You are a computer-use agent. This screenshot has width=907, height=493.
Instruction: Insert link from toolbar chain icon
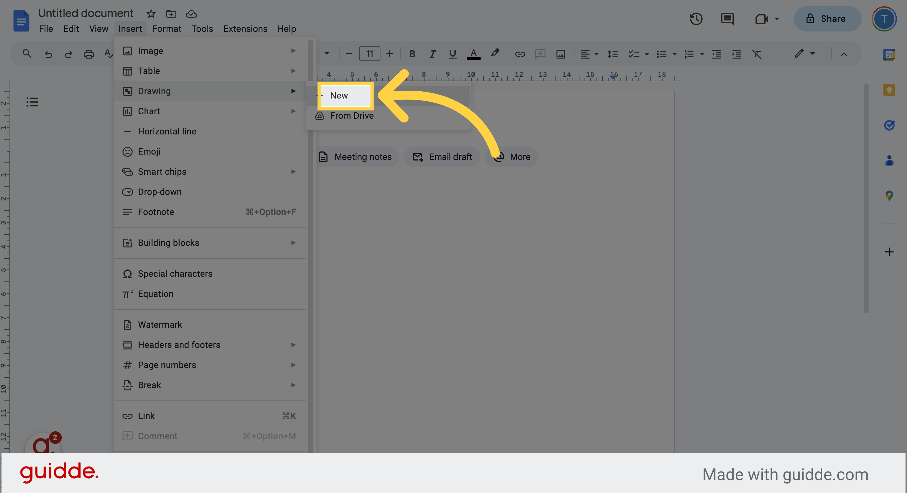[x=520, y=54]
